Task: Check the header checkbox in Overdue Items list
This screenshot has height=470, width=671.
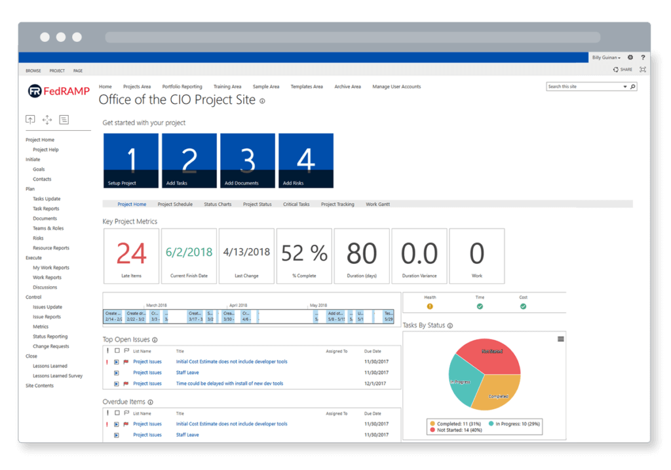Action: coord(117,413)
